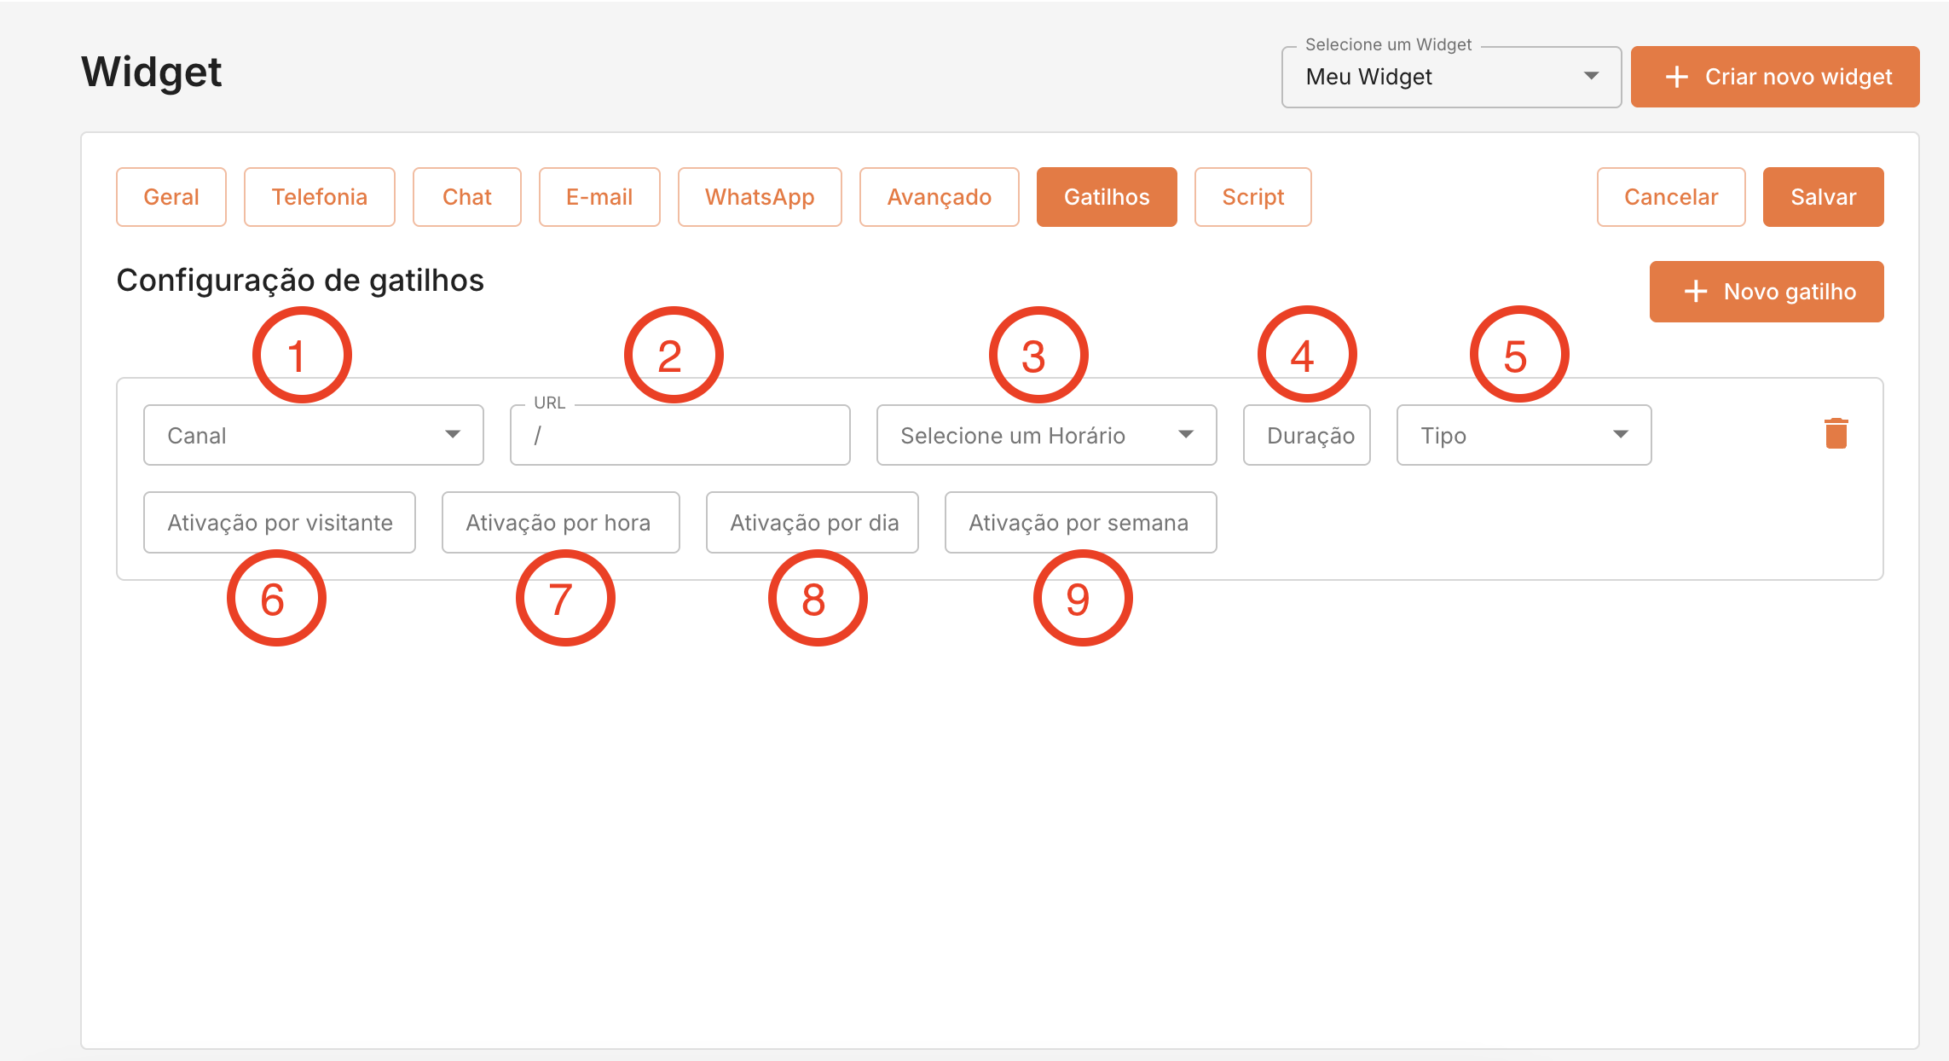Viewport: 1949px width, 1061px height.
Task: Expand Selecione um Horário dropdown
Action: [1046, 435]
